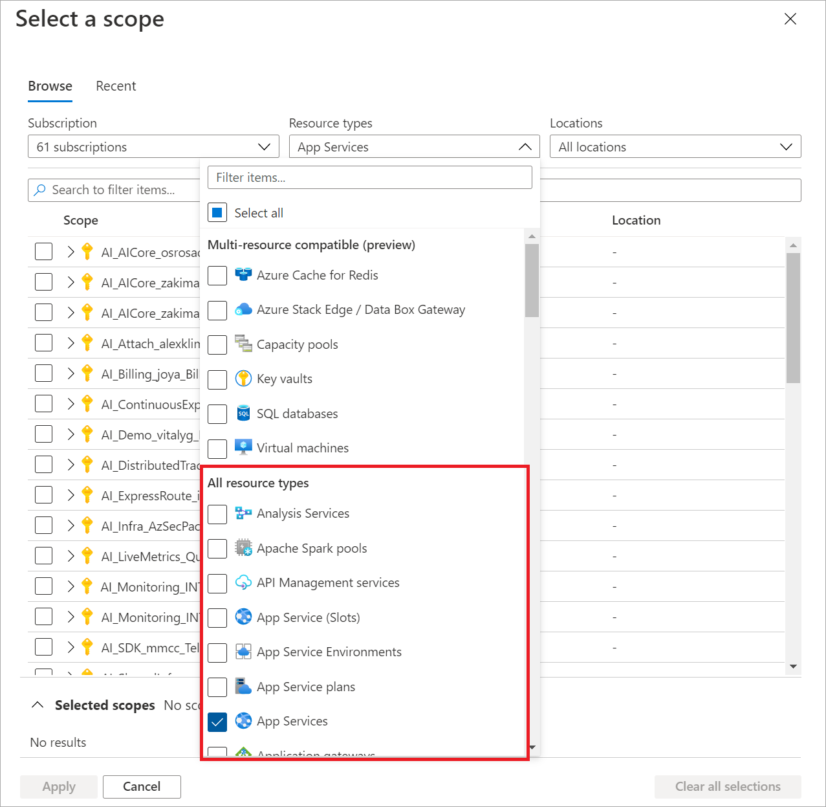Click the SQL databases icon

(x=244, y=413)
